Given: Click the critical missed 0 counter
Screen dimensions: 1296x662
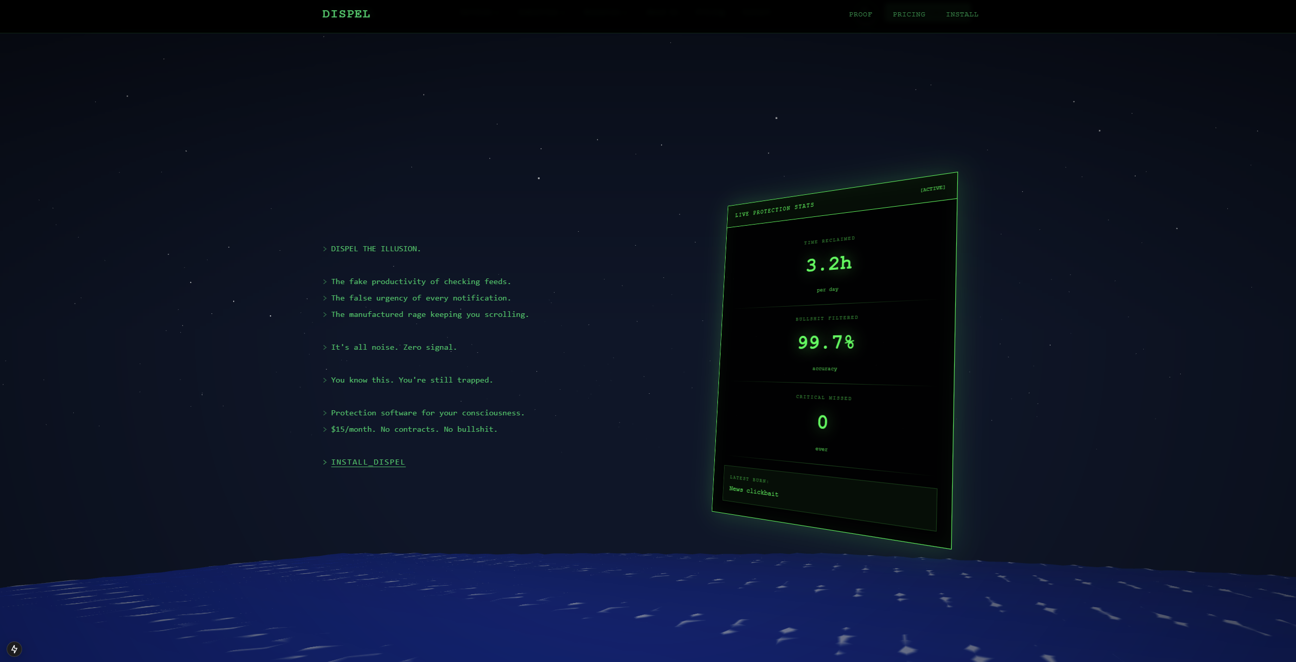Looking at the screenshot, I should 822,422.
